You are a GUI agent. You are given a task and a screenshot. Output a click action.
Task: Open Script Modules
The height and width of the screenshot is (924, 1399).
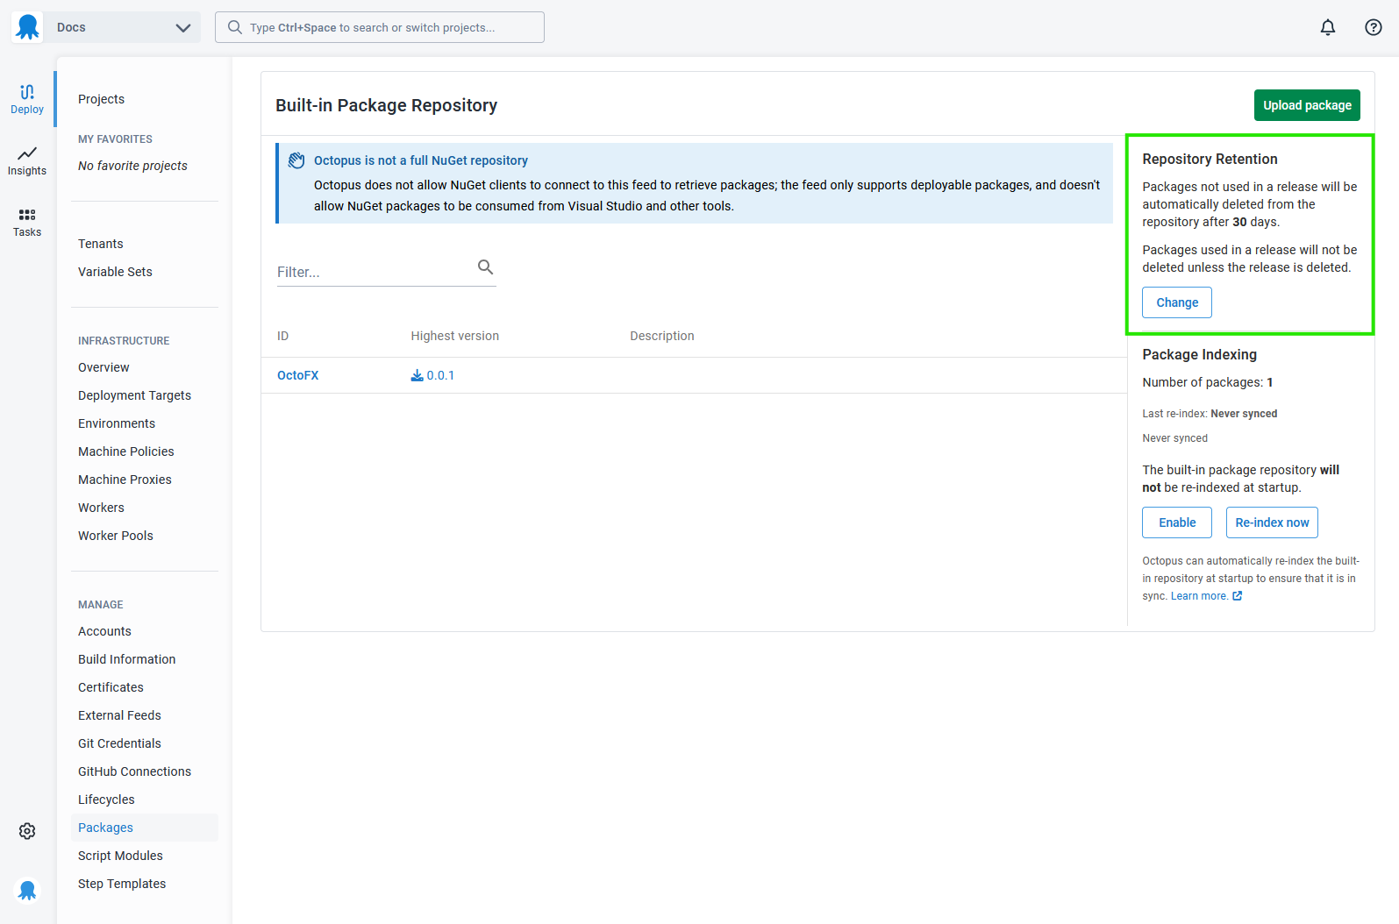coord(120,856)
